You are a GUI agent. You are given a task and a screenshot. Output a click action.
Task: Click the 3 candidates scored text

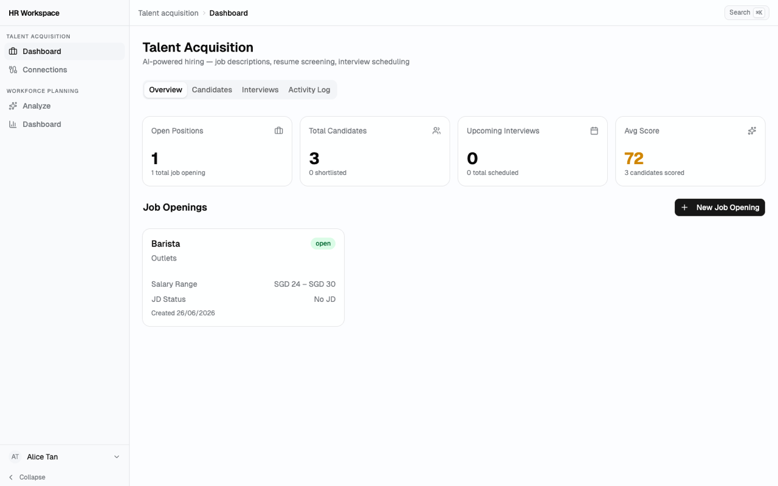[x=655, y=173]
